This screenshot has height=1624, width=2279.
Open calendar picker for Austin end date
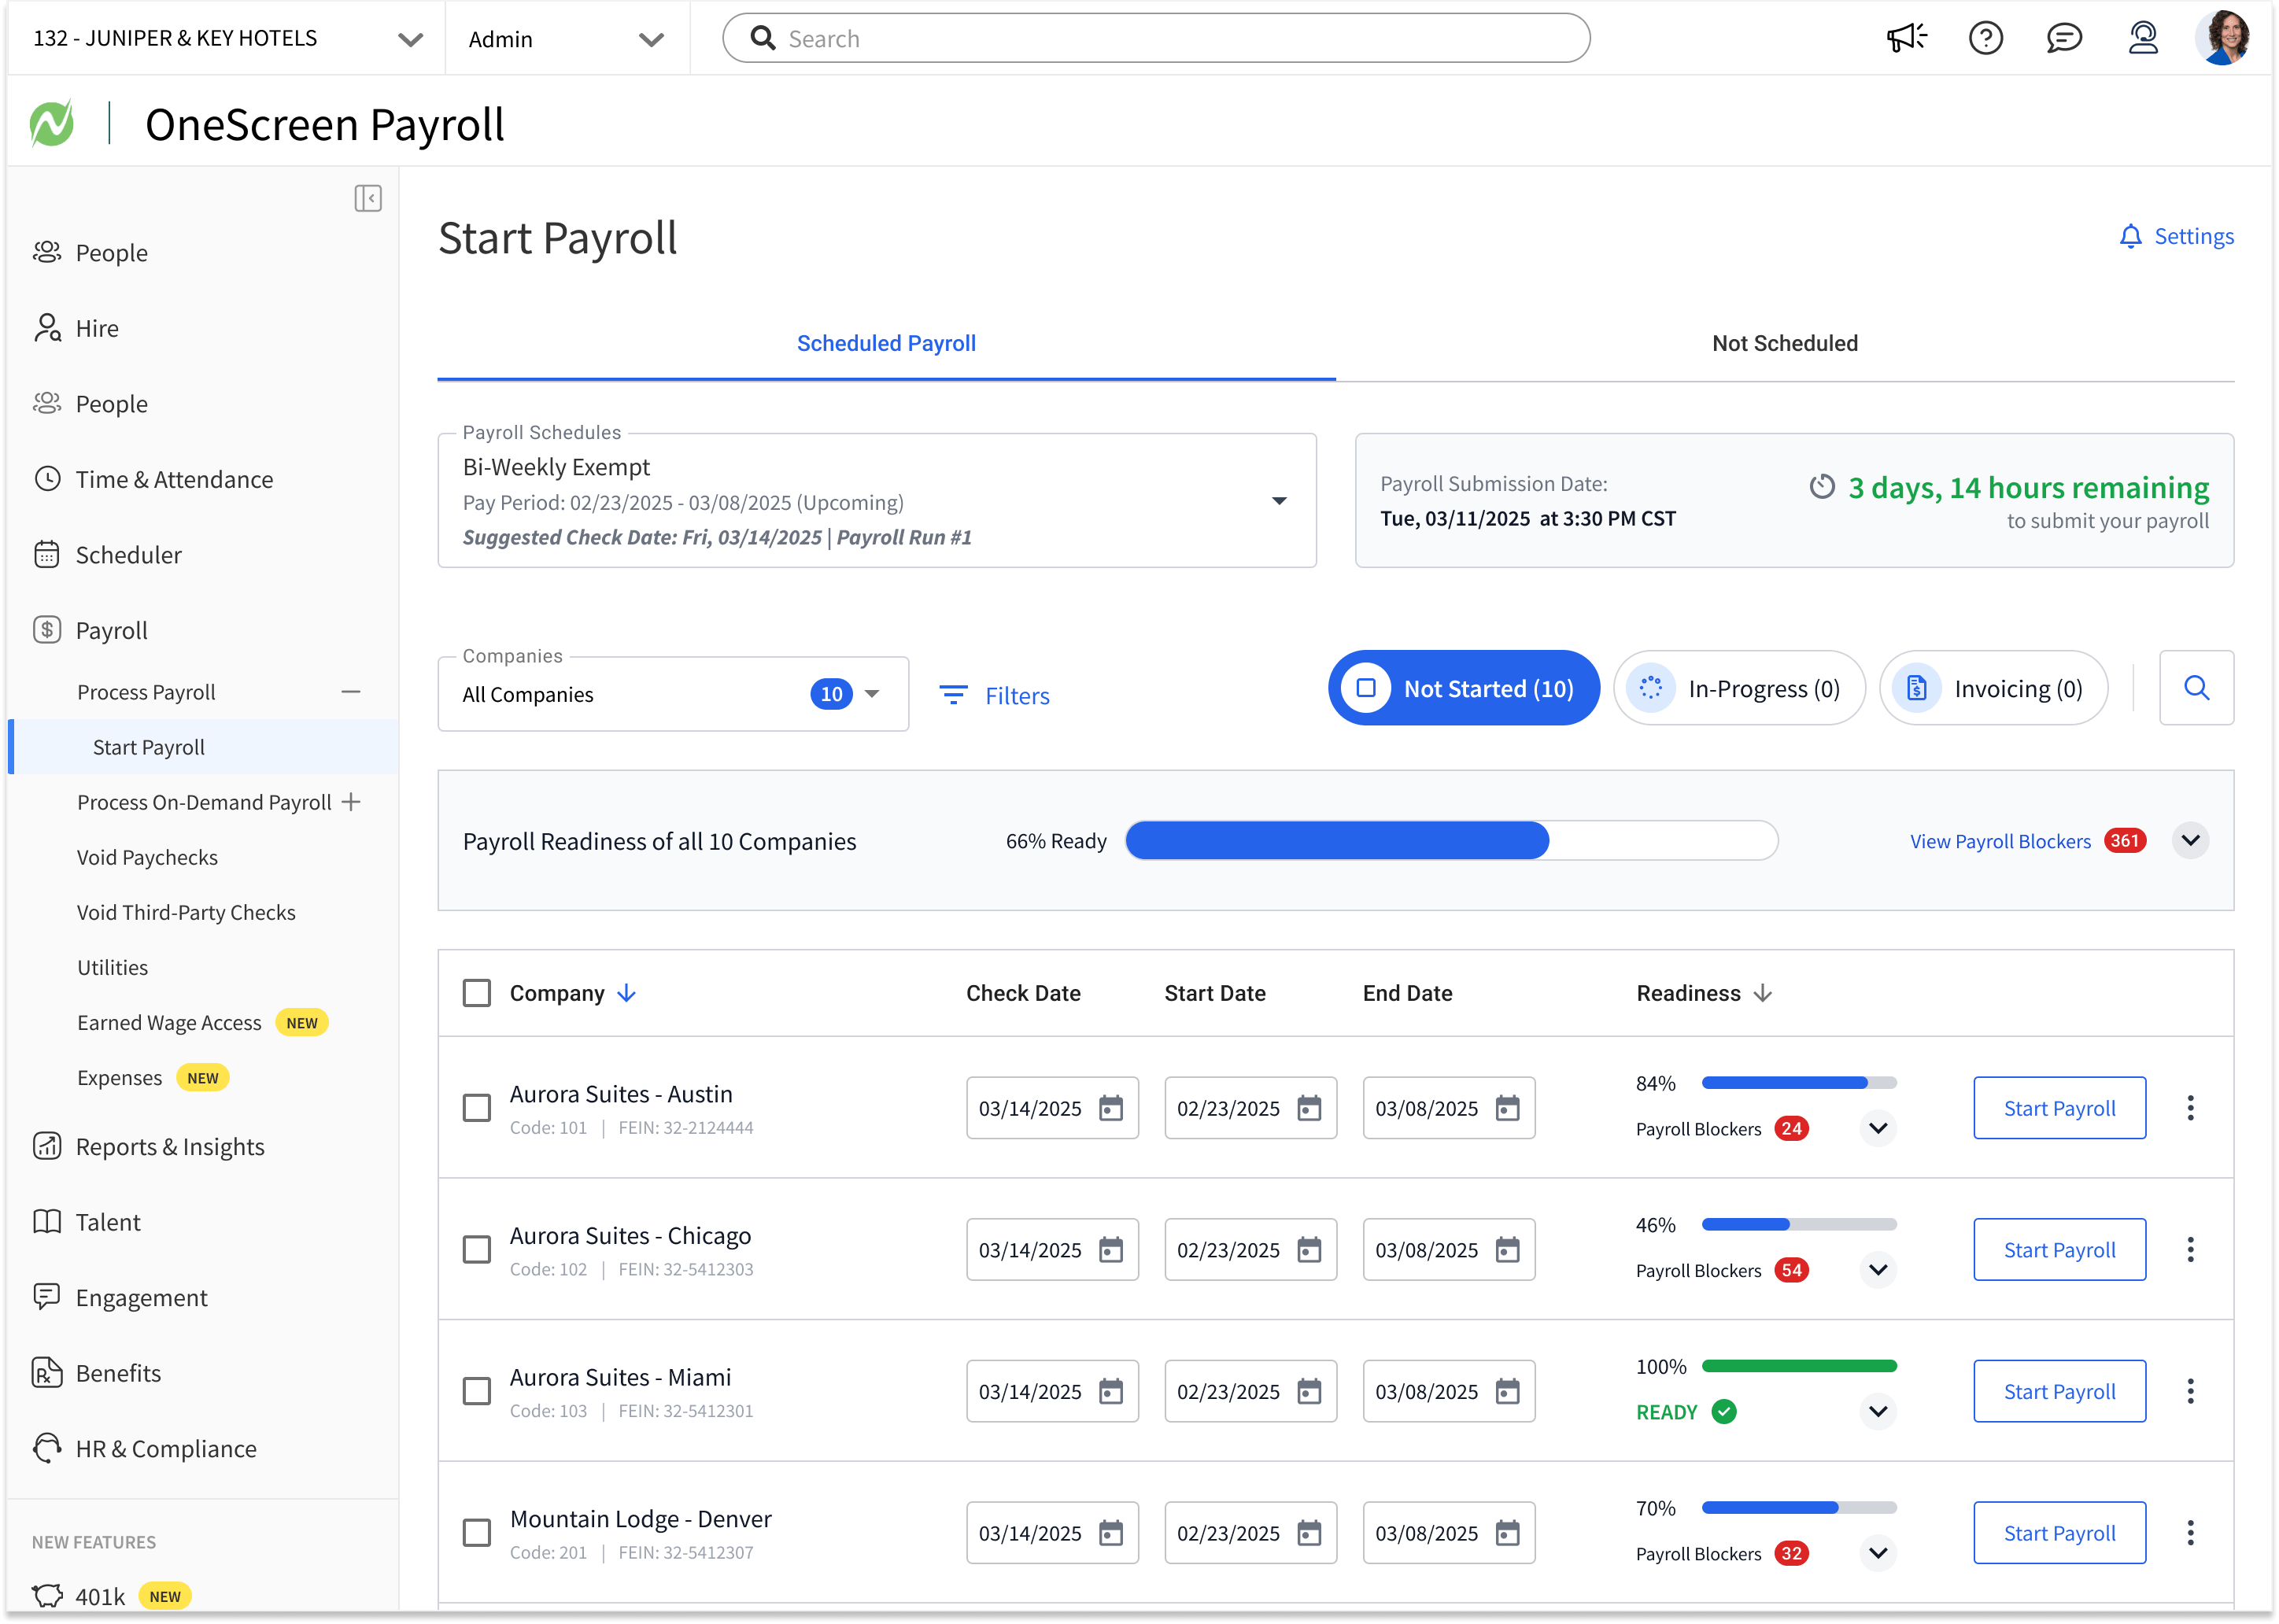(1507, 1108)
